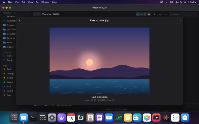The image size is (199, 124).
Task: Switch to gallery view
Action: (x=149, y=14)
